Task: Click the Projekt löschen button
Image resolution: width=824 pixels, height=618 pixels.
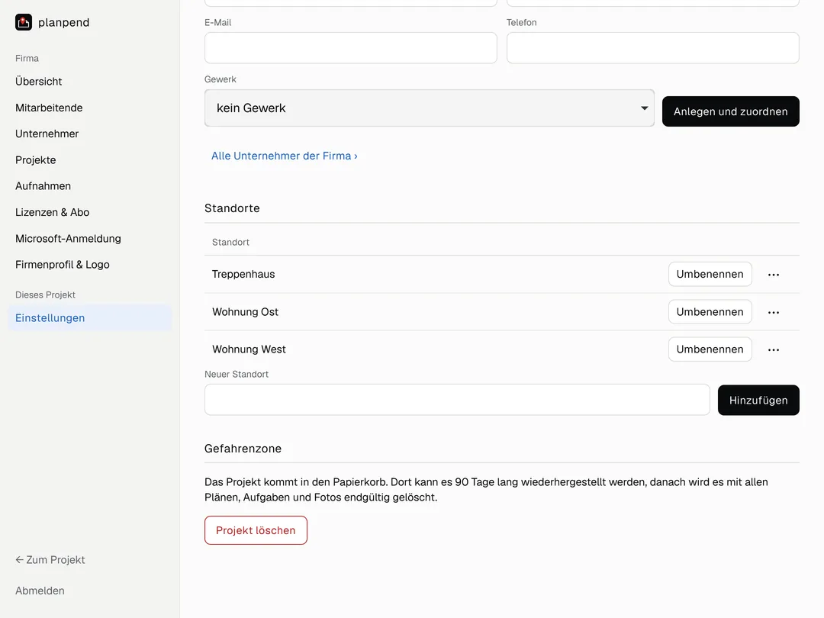Action: coord(256,530)
